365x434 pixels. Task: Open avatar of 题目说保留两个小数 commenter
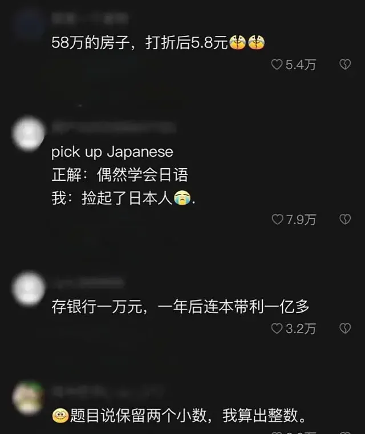point(28,398)
